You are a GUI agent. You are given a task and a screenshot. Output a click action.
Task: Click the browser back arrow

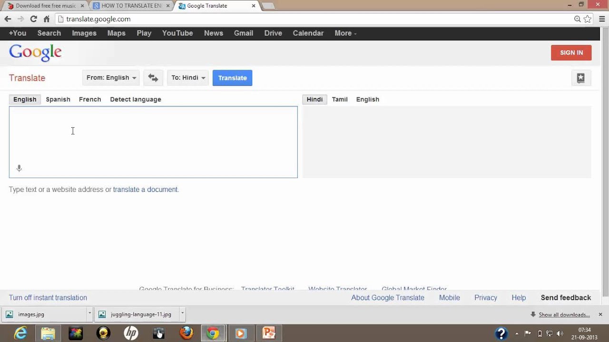tap(8, 19)
